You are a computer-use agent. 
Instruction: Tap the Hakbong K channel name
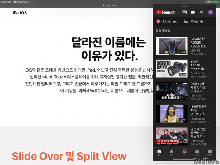(198, 141)
